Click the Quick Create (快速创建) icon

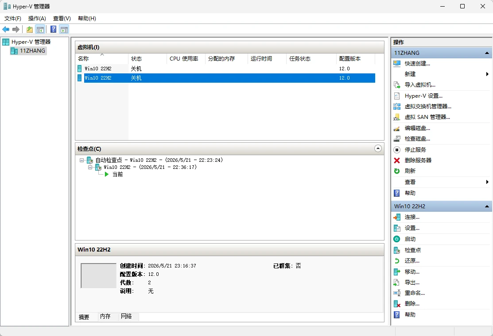point(397,64)
